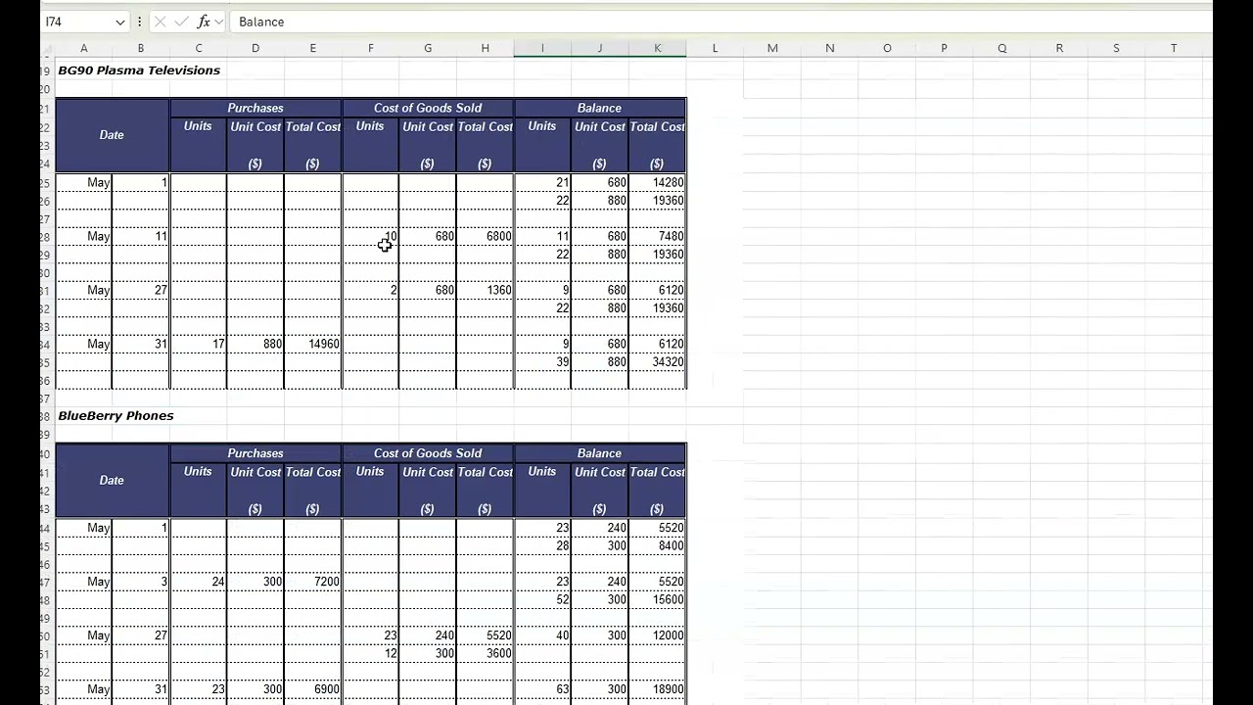Select column O header
Image resolution: width=1253 pixels, height=705 pixels.
[x=887, y=48]
